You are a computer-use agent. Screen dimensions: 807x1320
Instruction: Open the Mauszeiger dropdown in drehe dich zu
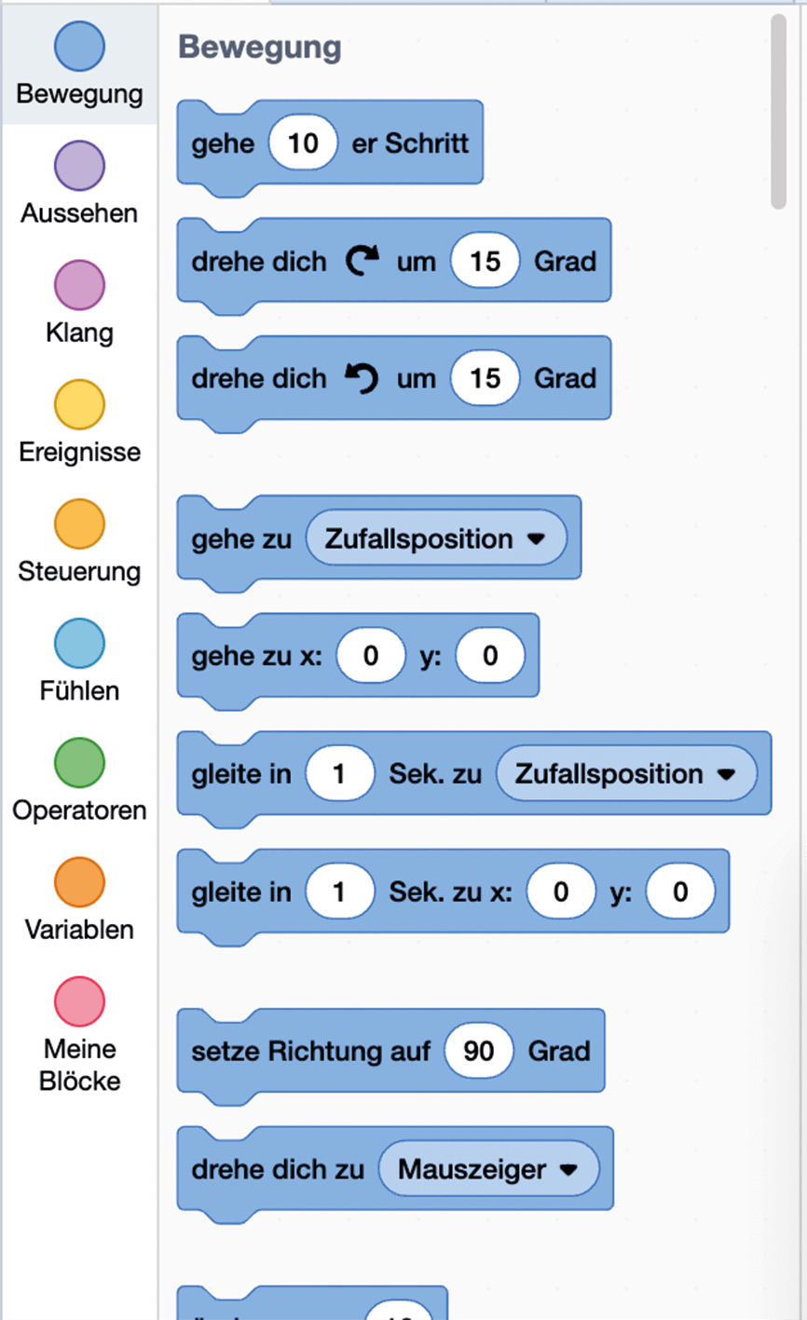[488, 1169]
